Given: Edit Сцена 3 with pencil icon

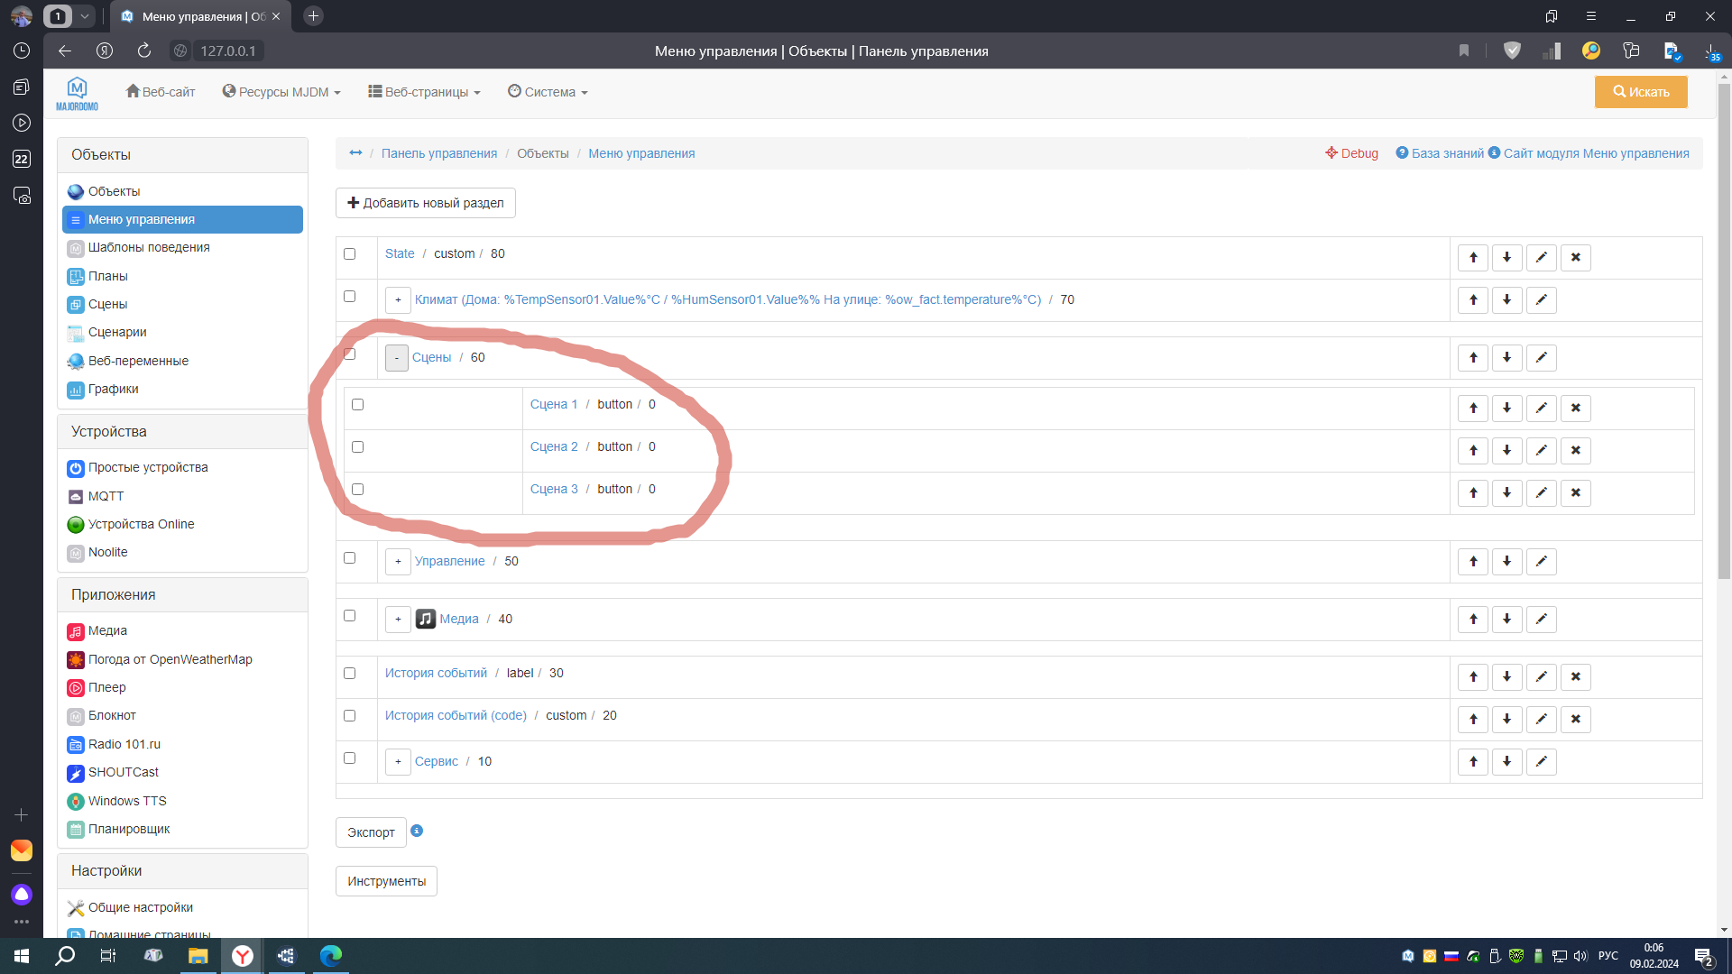Looking at the screenshot, I should (1541, 493).
